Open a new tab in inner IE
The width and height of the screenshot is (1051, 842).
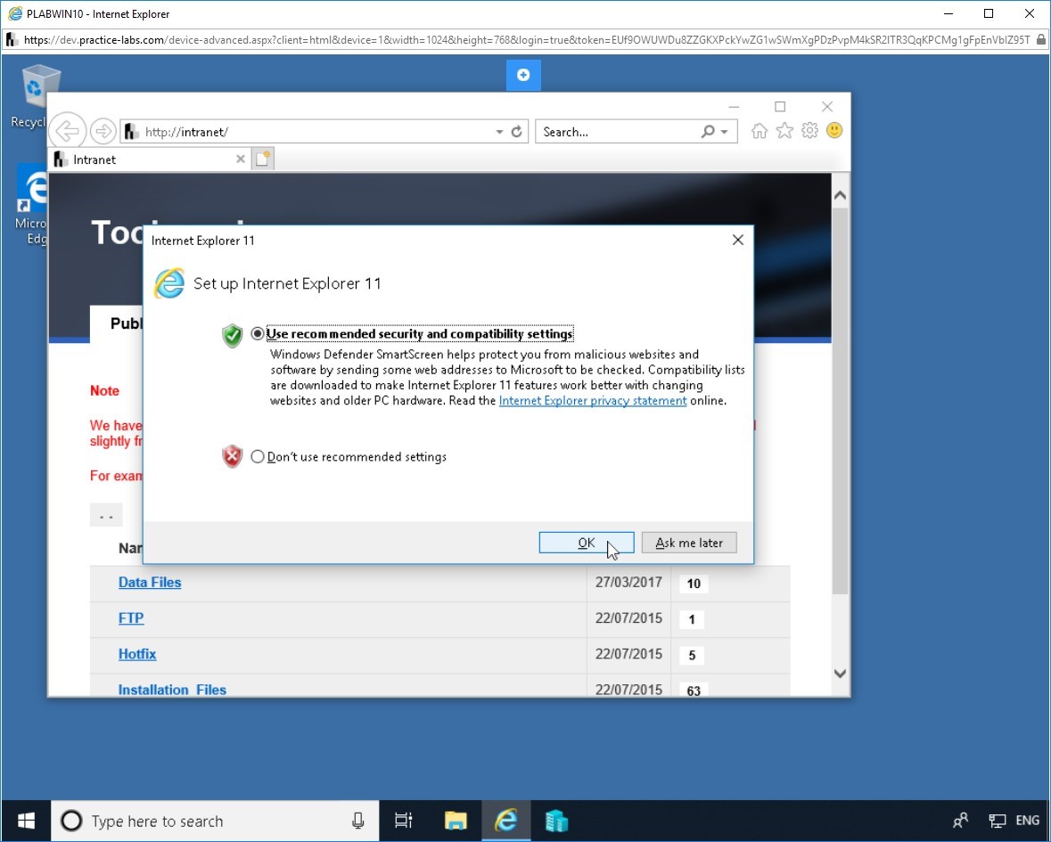tap(263, 159)
